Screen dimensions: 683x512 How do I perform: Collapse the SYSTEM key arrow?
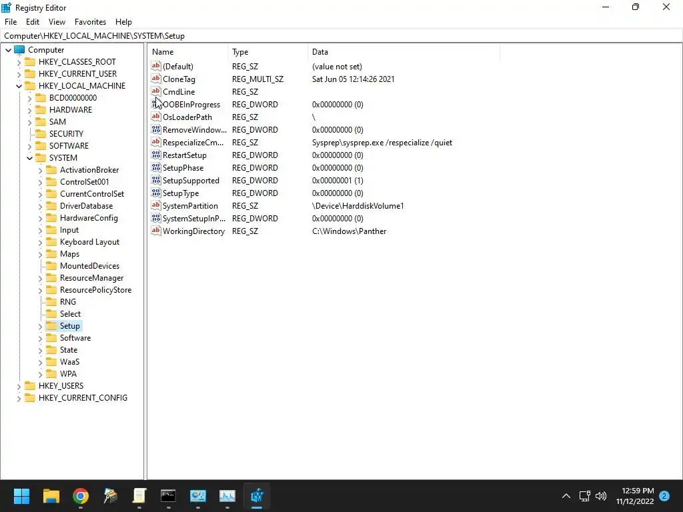click(x=29, y=158)
